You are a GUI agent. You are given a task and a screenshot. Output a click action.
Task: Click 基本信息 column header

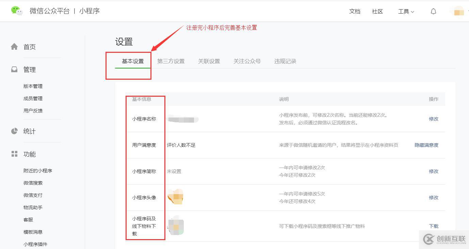pyautogui.click(x=142, y=99)
